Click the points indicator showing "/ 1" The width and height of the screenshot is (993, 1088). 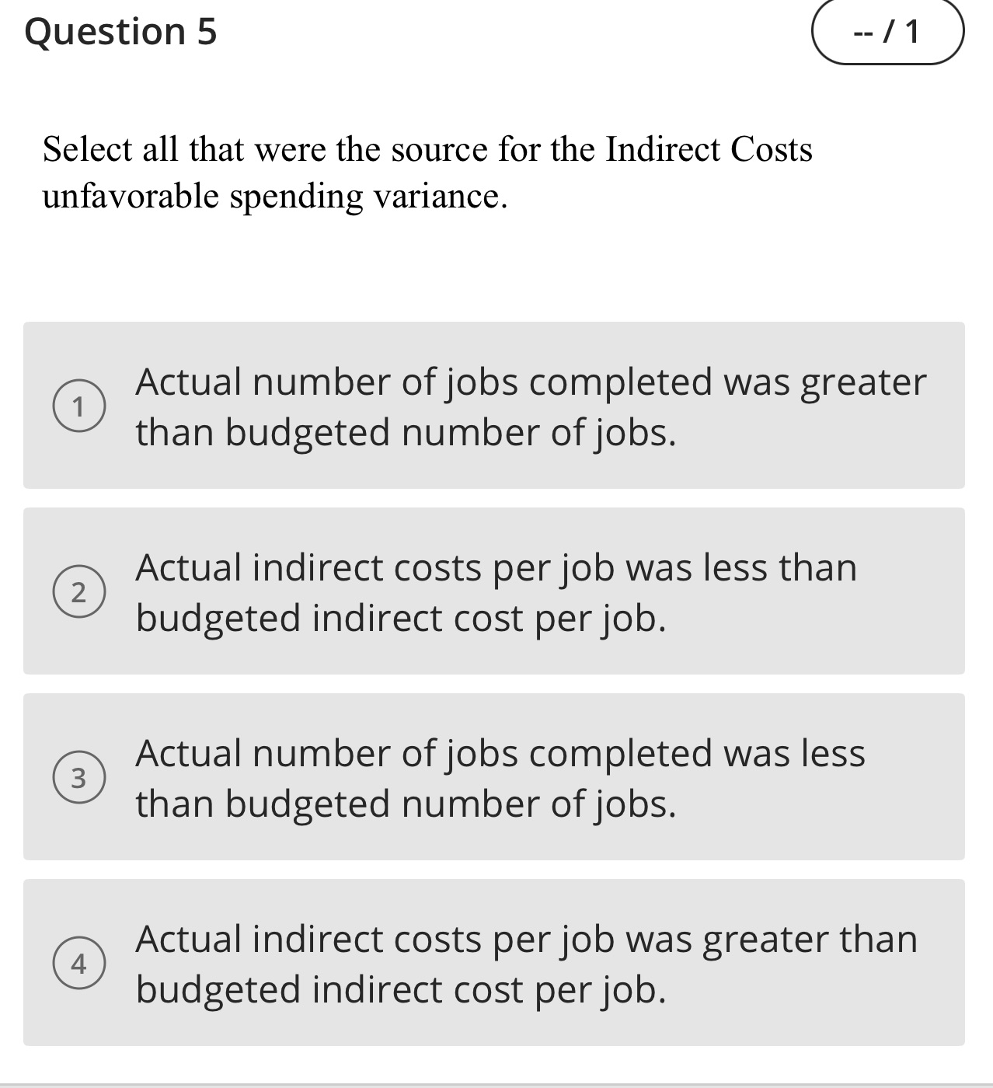pos(887,33)
